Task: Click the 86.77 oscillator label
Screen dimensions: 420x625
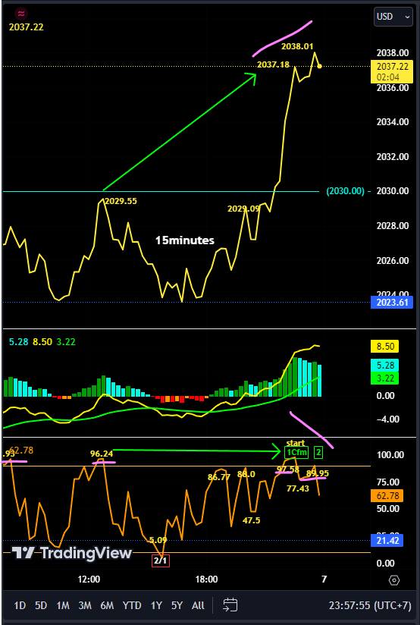Action: (219, 477)
